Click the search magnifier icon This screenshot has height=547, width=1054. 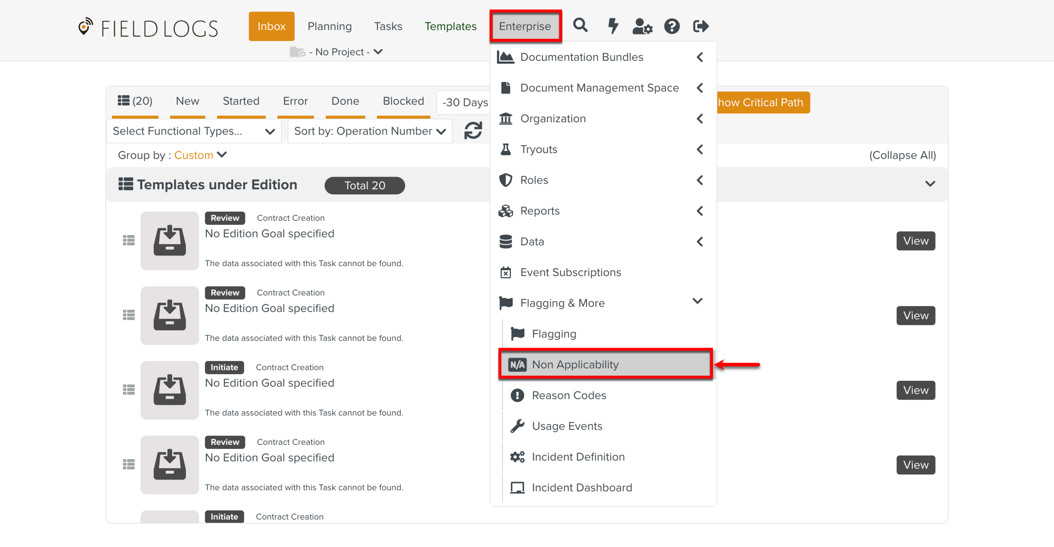click(580, 26)
